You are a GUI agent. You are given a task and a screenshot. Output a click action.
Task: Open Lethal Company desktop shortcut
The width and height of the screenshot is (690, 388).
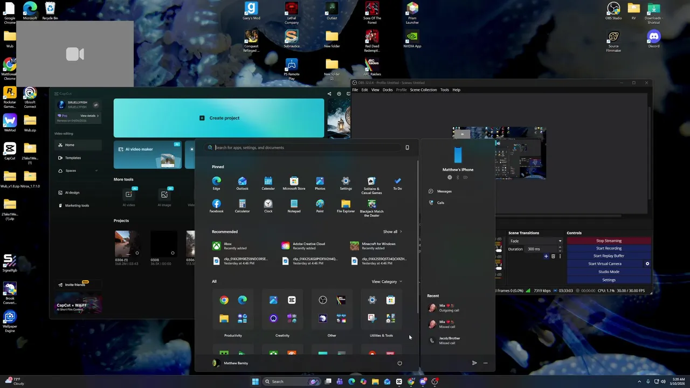(x=292, y=13)
